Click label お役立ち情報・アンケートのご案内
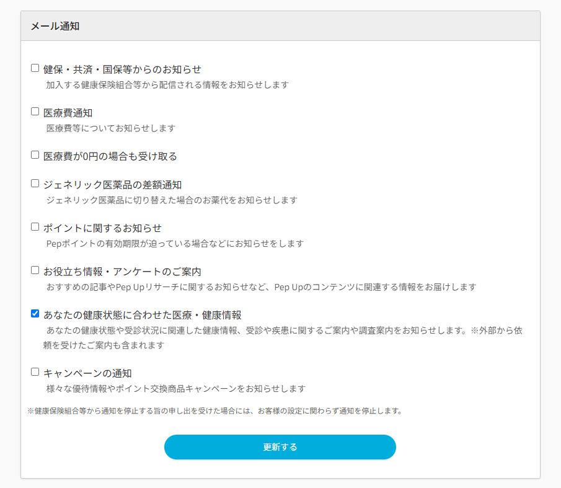The height and width of the screenshot is (488, 561). pyautogui.click(x=122, y=272)
